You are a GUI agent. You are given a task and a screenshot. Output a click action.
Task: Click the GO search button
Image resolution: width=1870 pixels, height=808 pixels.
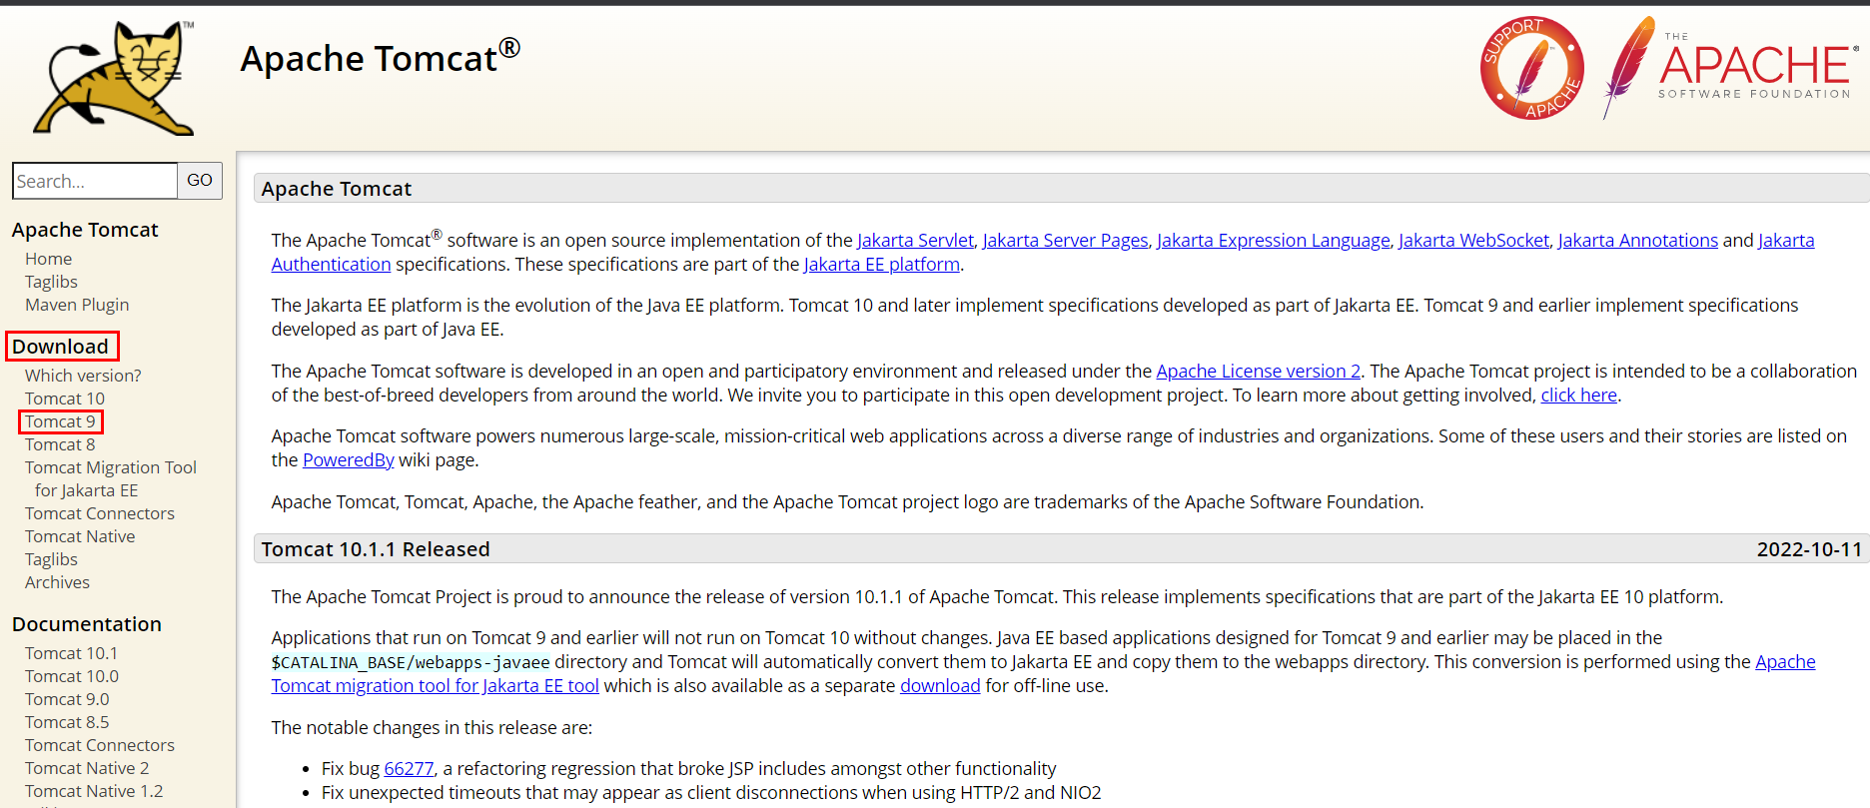pyautogui.click(x=200, y=181)
